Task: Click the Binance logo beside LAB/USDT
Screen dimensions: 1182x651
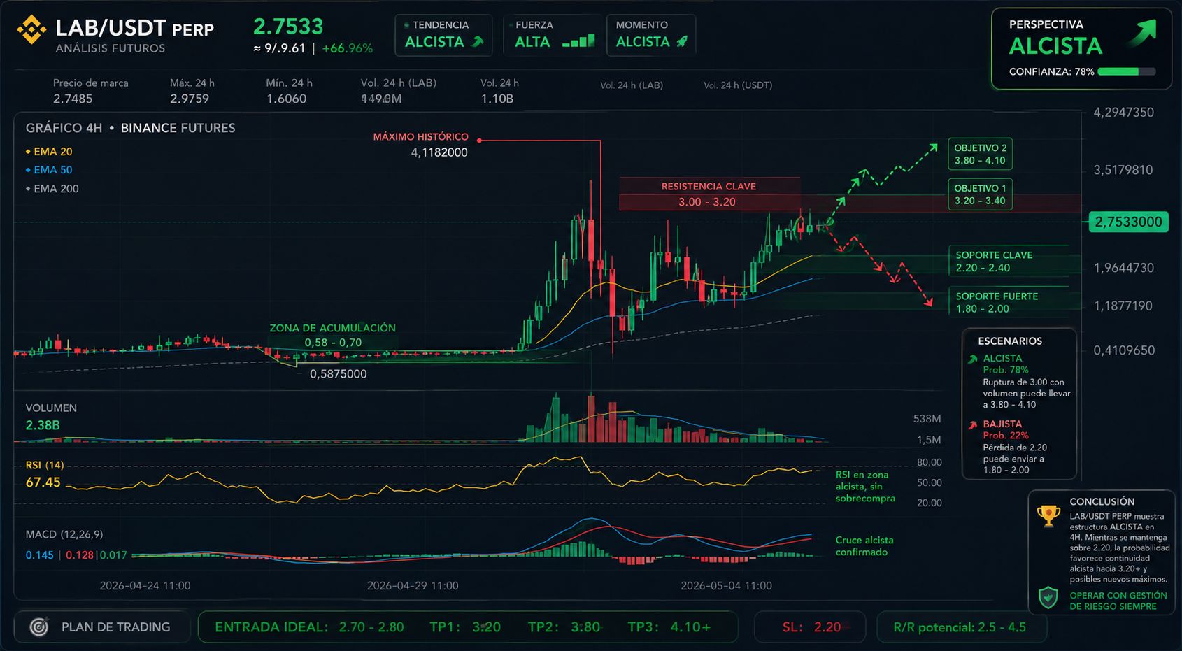Action: [x=31, y=29]
